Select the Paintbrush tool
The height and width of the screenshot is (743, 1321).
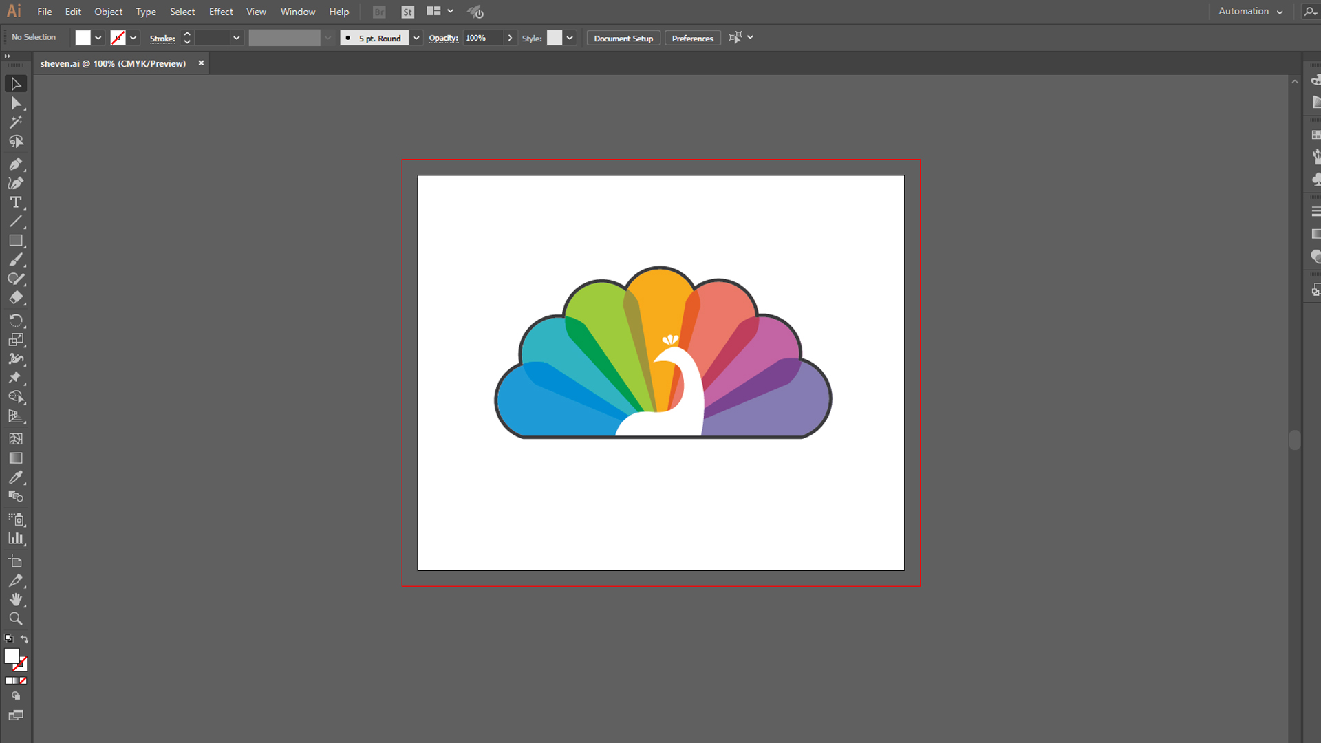point(16,260)
